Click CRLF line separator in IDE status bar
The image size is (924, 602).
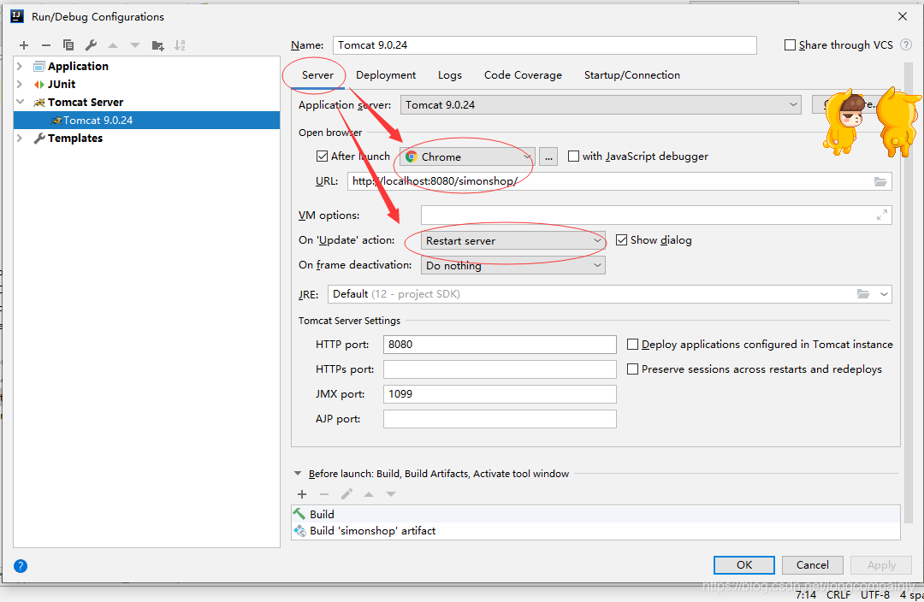tap(838, 595)
